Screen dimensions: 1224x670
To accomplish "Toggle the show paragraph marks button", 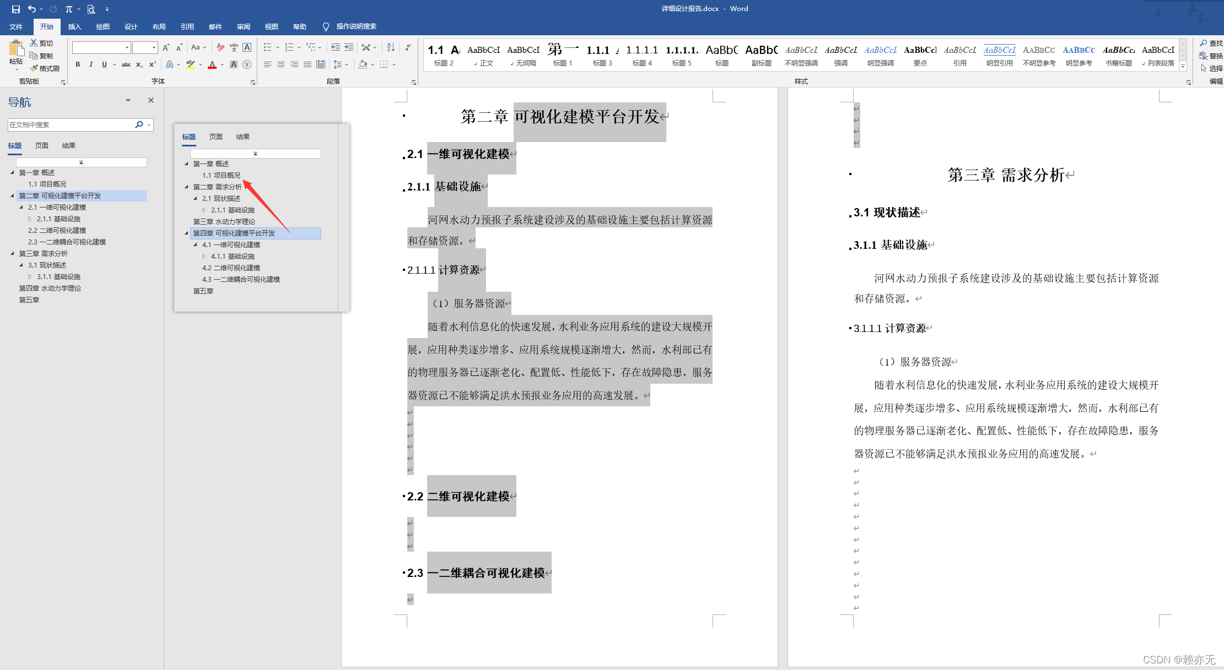I will pos(408,47).
